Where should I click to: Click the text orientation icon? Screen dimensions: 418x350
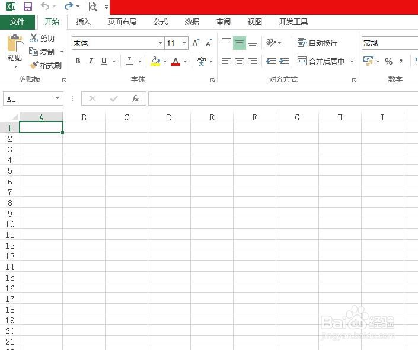271,43
